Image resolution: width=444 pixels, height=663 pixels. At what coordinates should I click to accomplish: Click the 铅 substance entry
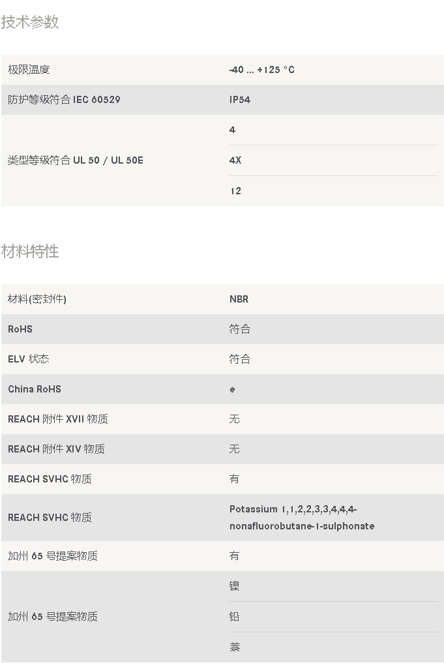coord(235,617)
